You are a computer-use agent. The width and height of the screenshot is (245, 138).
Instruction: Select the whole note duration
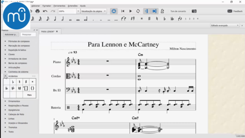(x=70, y=20)
